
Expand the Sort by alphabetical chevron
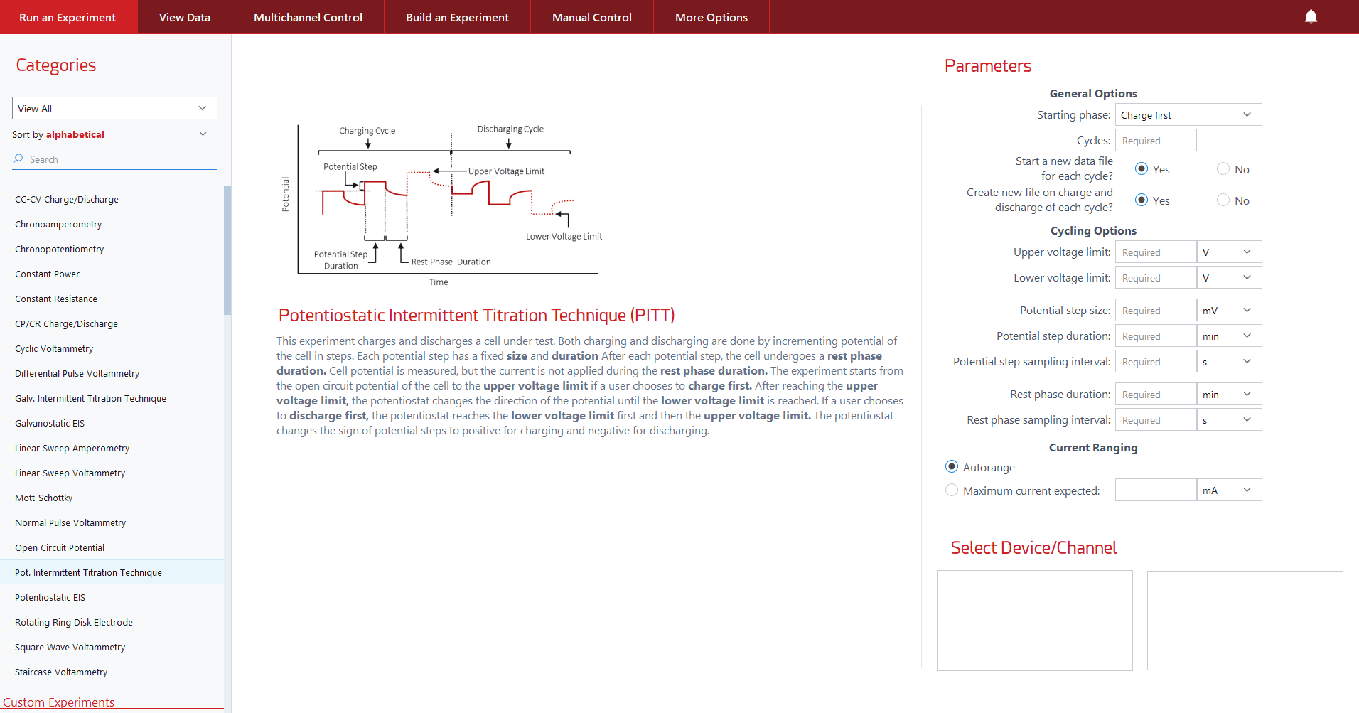point(203,134)
